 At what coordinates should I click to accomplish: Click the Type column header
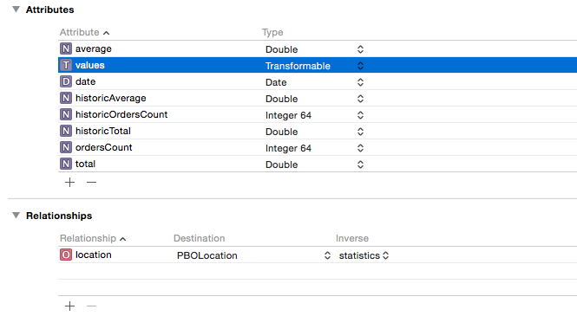[x=272, y=32]
